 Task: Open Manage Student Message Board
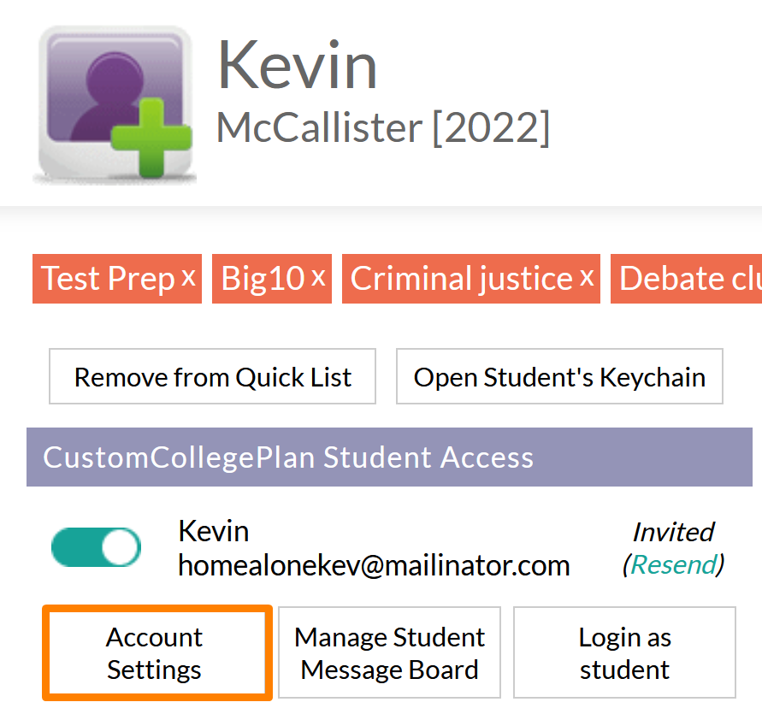[389, 652]
